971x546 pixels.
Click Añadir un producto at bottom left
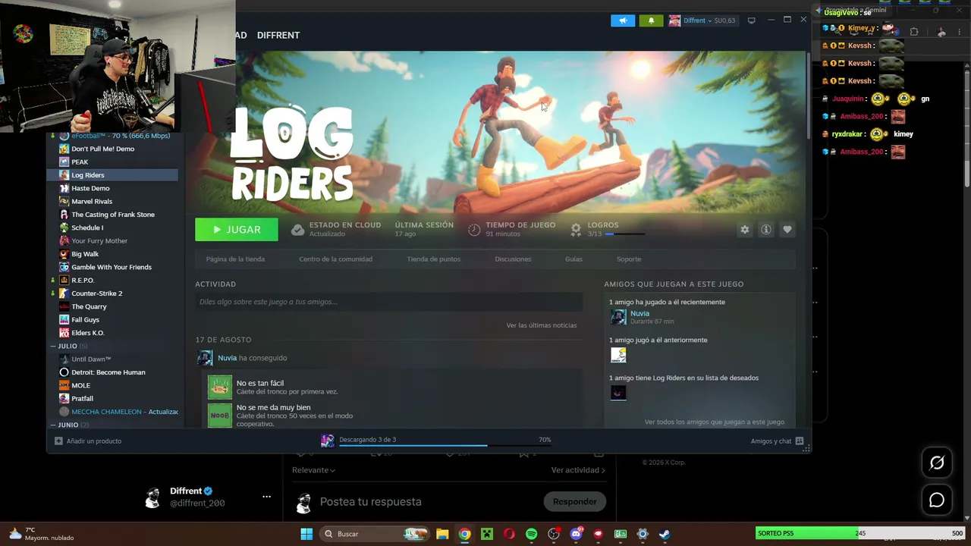88,441
